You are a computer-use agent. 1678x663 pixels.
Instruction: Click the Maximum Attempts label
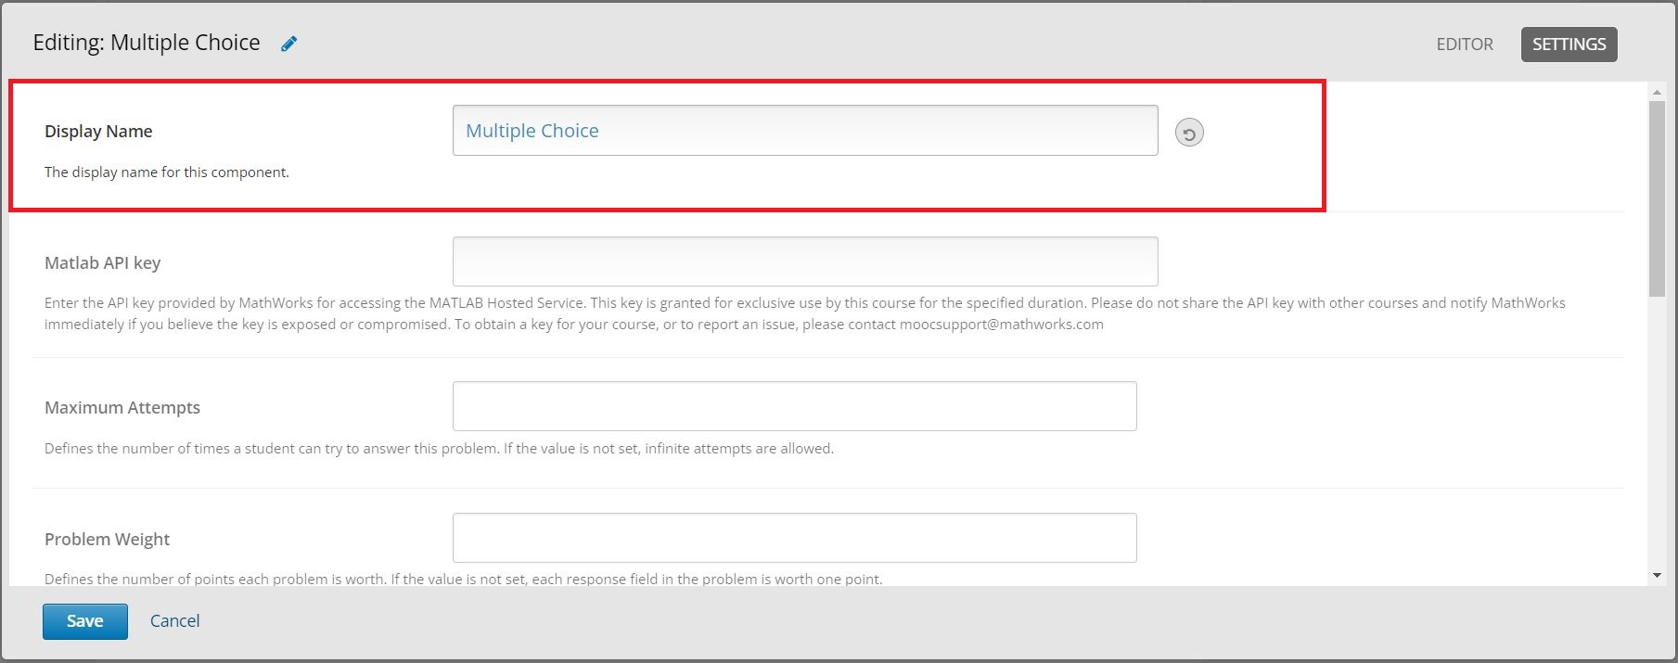tap(122, 408)
